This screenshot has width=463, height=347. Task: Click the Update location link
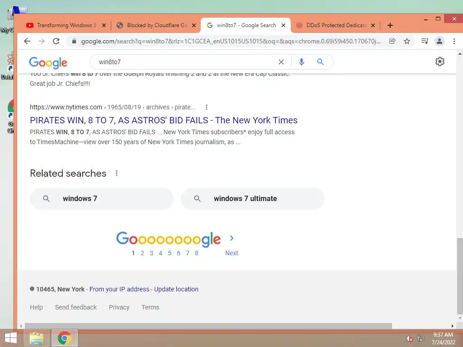point(176,289)
